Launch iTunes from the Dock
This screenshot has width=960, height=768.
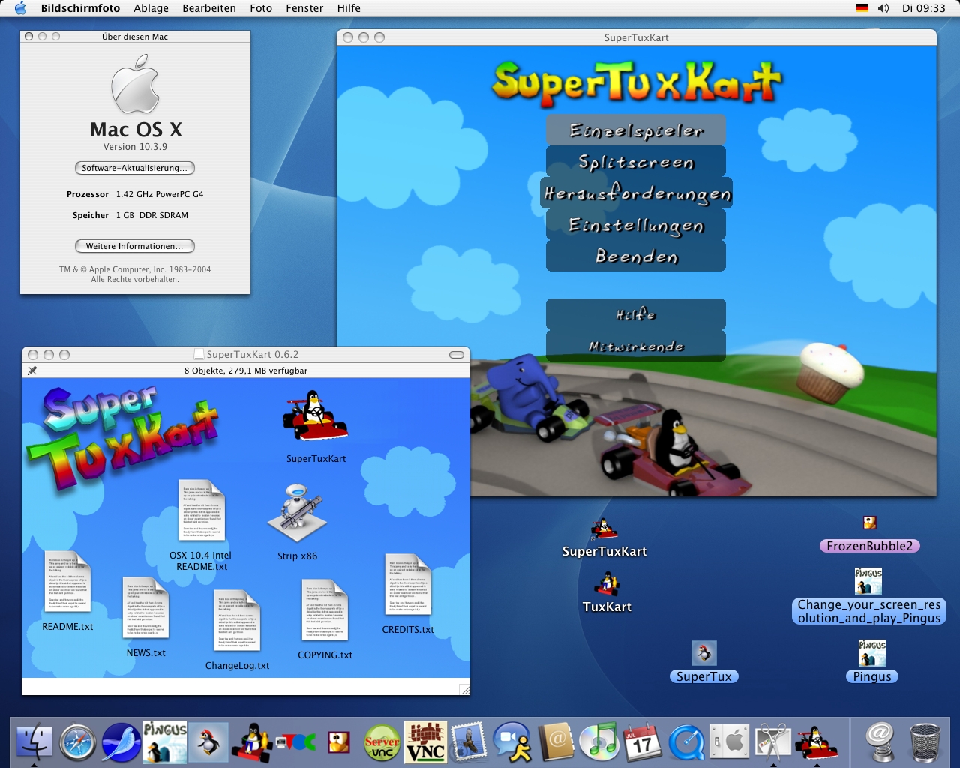[598, 742]
